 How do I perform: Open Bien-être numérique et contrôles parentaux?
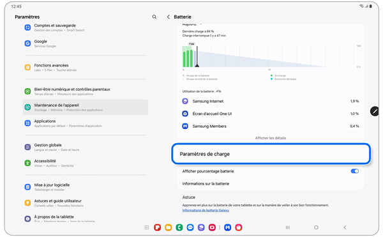(86, 91)
